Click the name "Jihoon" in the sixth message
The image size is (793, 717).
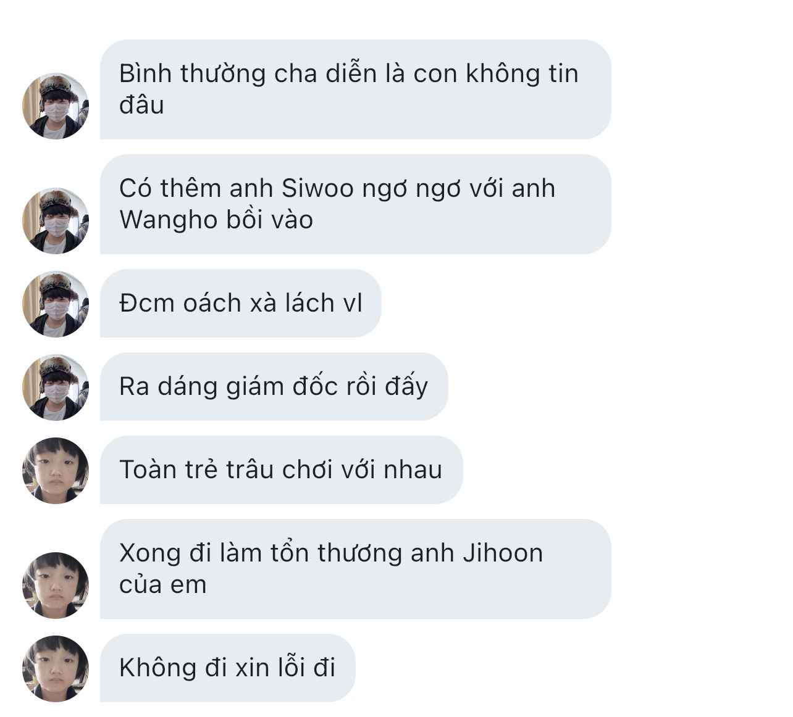pyautogui.click(x=502, y=552)
